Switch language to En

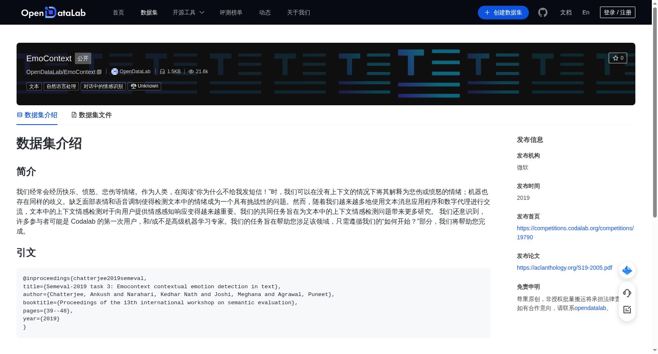coord(586,12)
